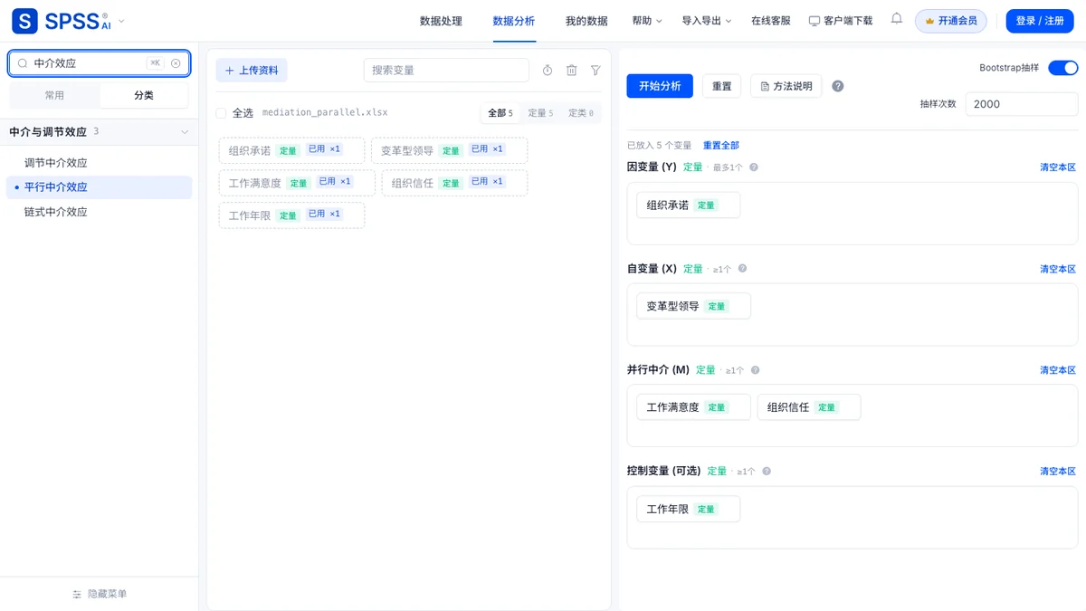Click the 重置全部 link
The width and height of the screenshot is (1086, 611).
tap(721, 146)
